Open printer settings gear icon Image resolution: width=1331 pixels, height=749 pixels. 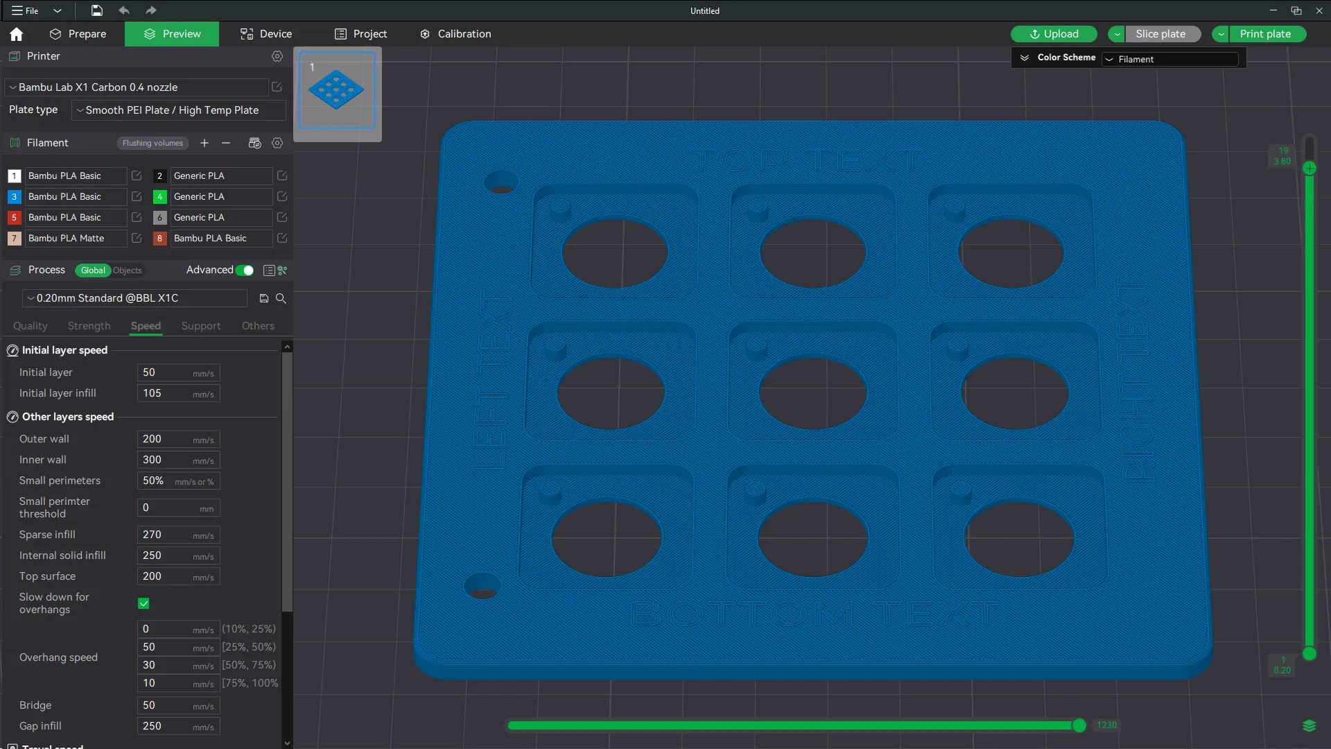(277, 56)
